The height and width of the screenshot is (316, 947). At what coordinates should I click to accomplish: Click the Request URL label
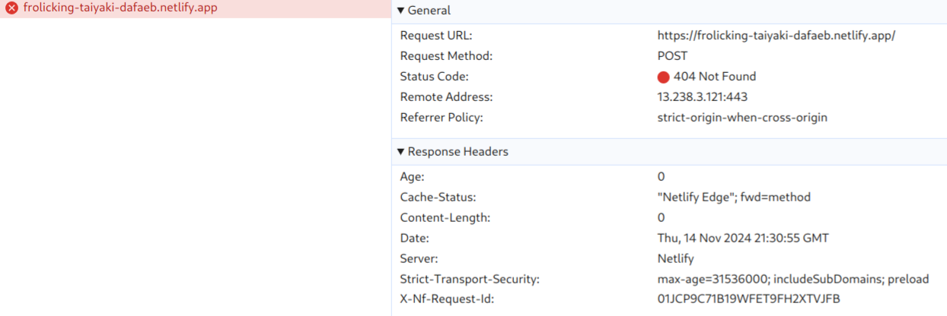436,36
